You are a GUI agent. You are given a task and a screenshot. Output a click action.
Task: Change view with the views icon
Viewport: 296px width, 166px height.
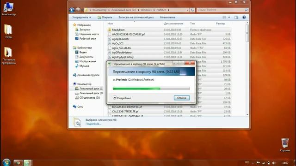[224, 18]
